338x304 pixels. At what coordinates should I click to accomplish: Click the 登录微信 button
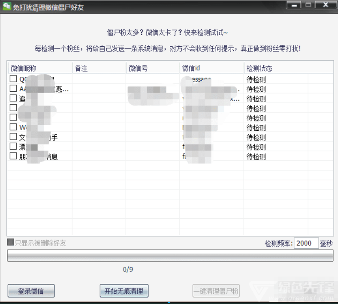click(31, 291)
